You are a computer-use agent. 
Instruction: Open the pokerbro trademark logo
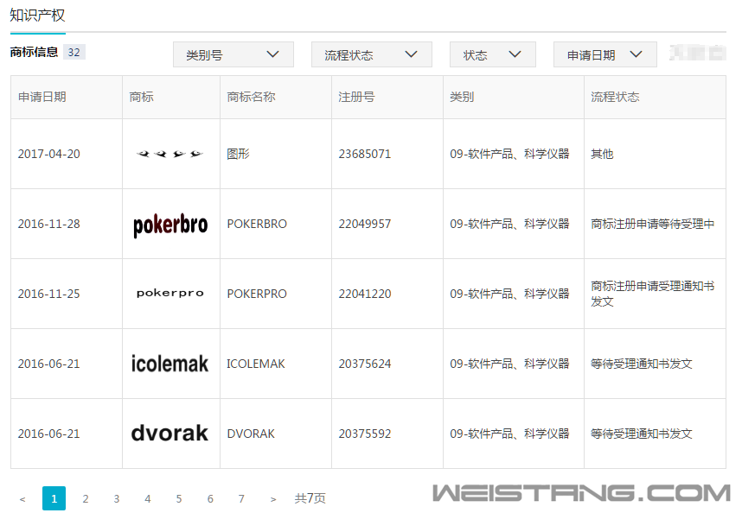(170, 225)
